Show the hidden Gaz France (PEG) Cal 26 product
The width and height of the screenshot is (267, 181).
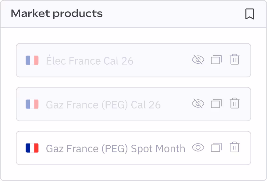pos(198,104)
